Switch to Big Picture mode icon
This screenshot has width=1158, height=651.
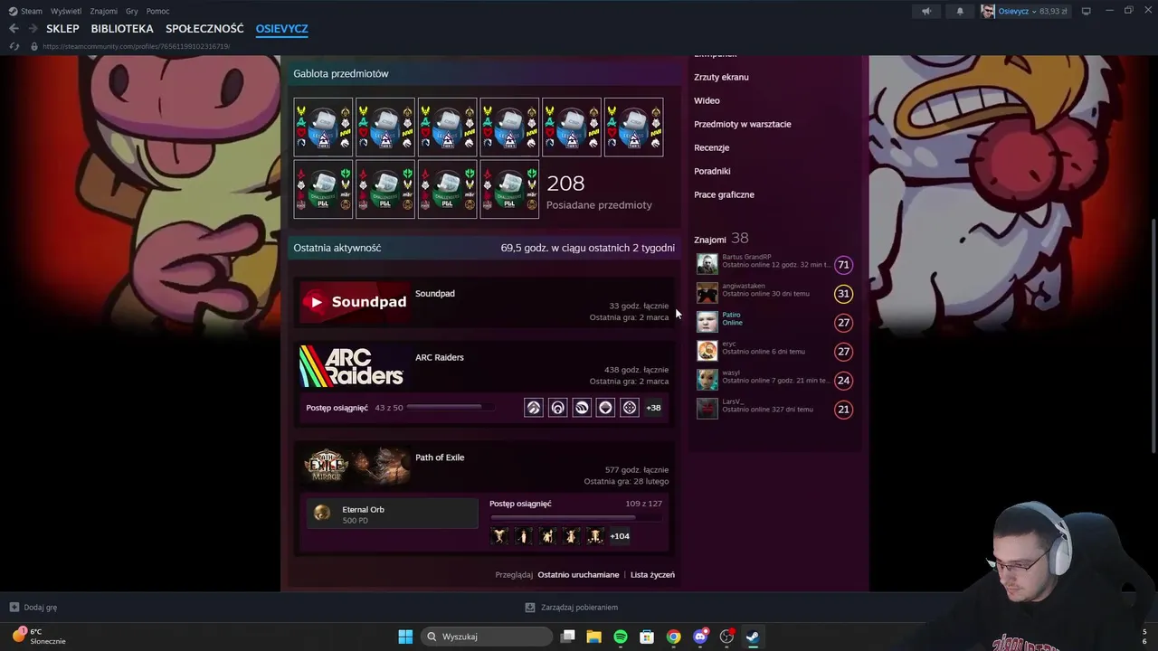[x=1087, y=11]
